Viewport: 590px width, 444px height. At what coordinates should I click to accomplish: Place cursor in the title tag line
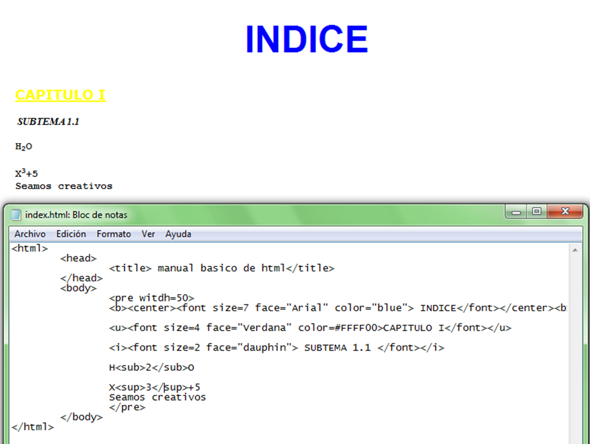coord(221,268)
